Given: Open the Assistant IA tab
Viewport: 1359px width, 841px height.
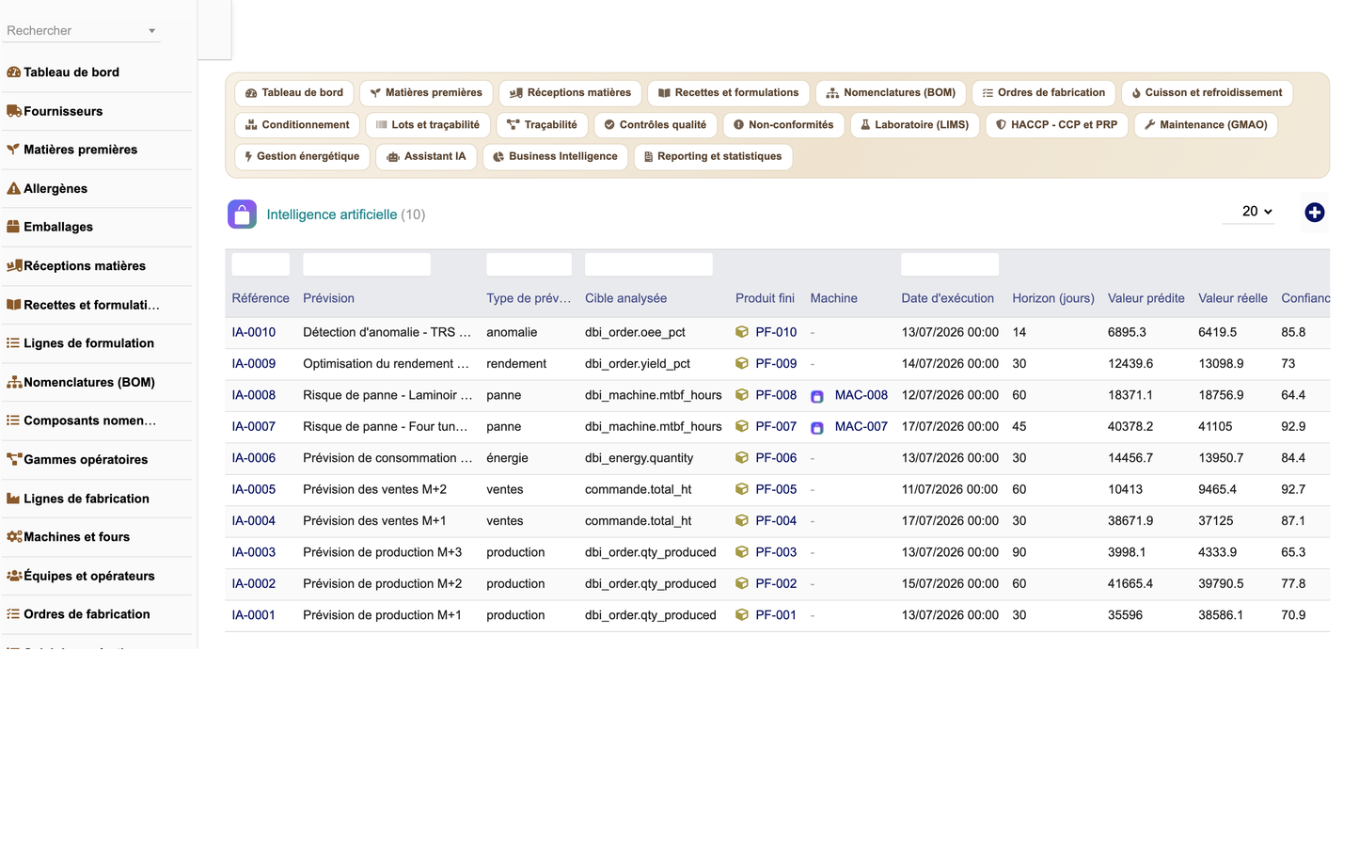Looking at the screenshot, I should [426, 156].
